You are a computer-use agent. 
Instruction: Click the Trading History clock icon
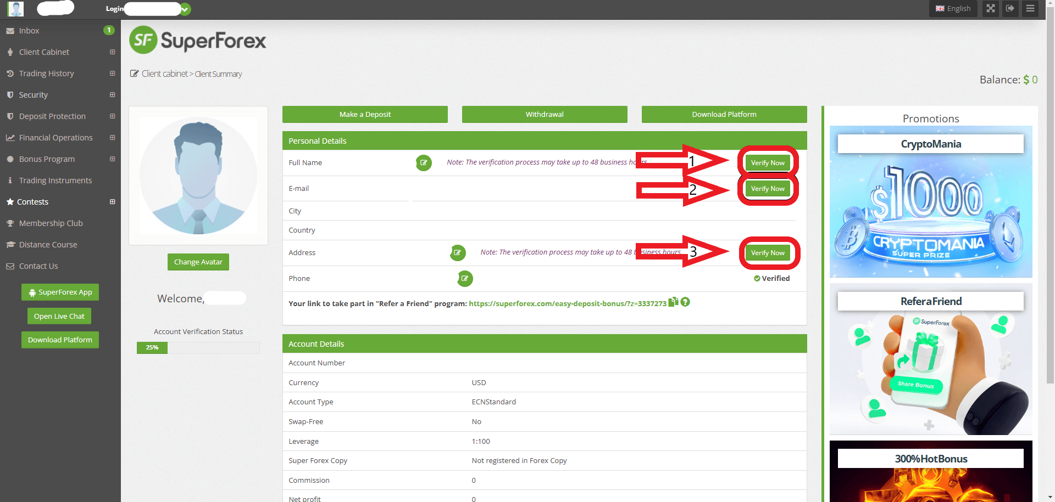[x=10, y=74]
